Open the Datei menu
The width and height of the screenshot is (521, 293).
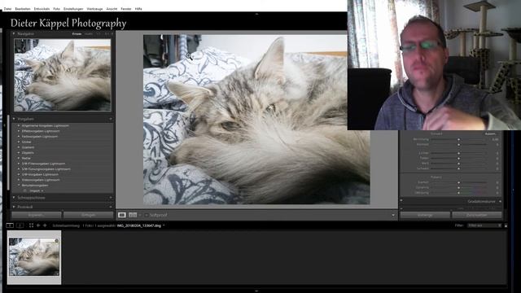(7, 9)
